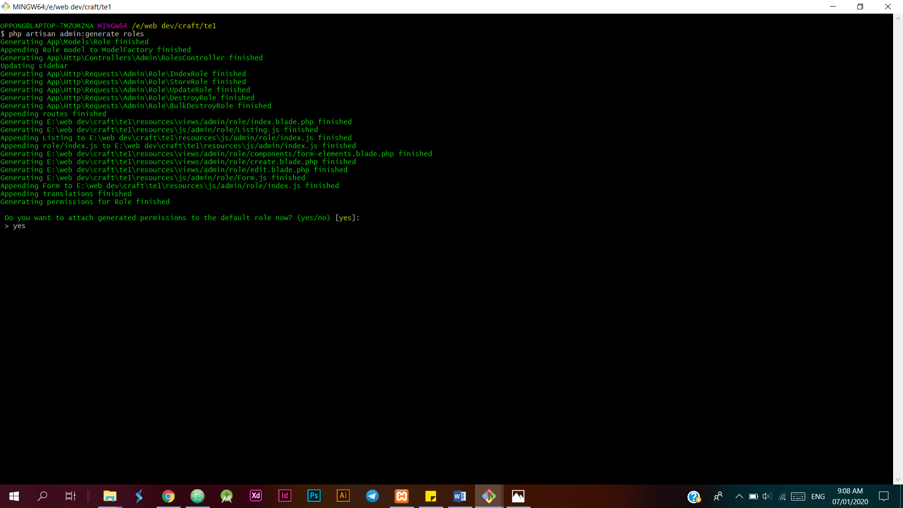Open the MINGW64 window system menu
The height and width of the screenshot is (508, 903).
point(6,7)
